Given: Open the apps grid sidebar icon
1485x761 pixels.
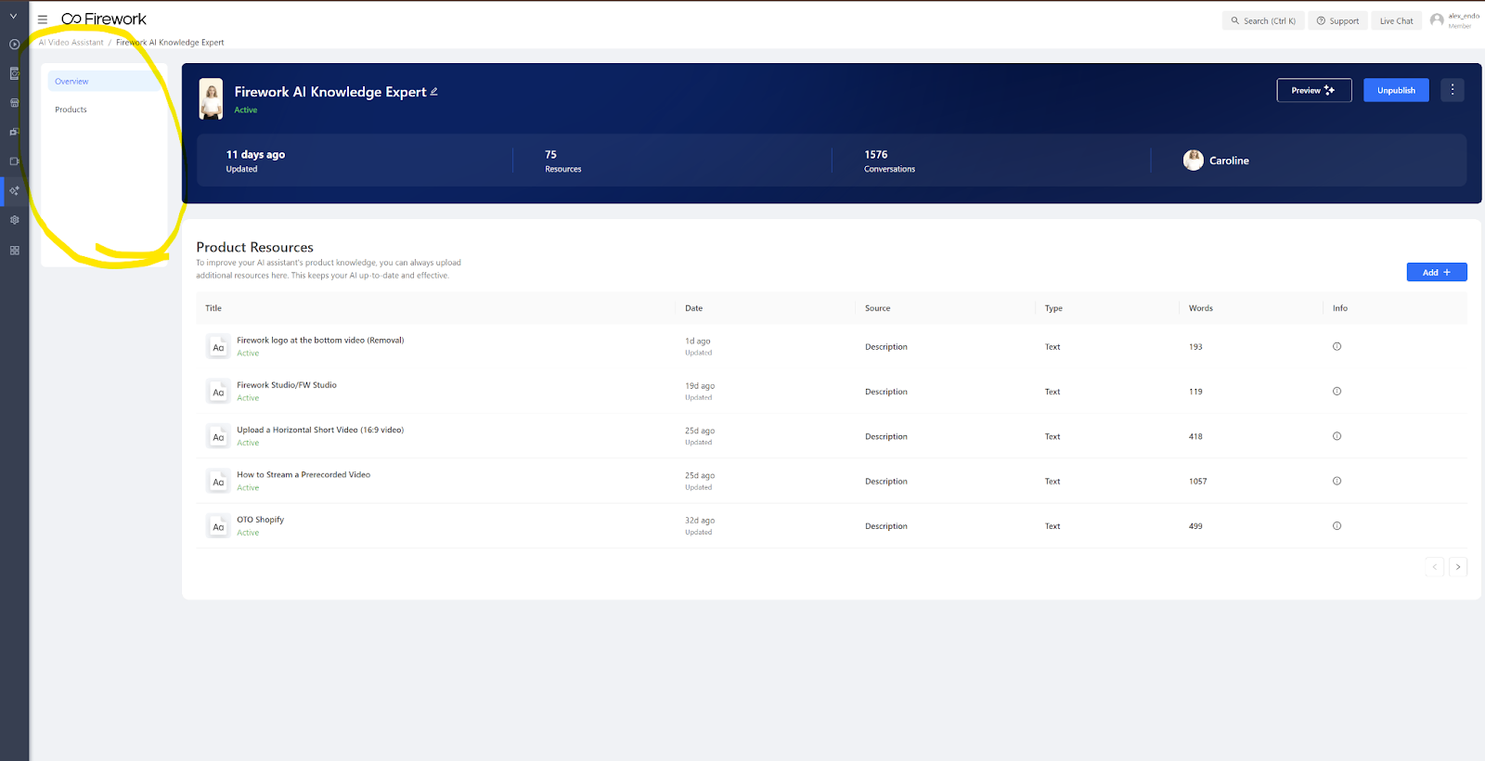Looking at the screenshot, I should [x=14, y=251].
